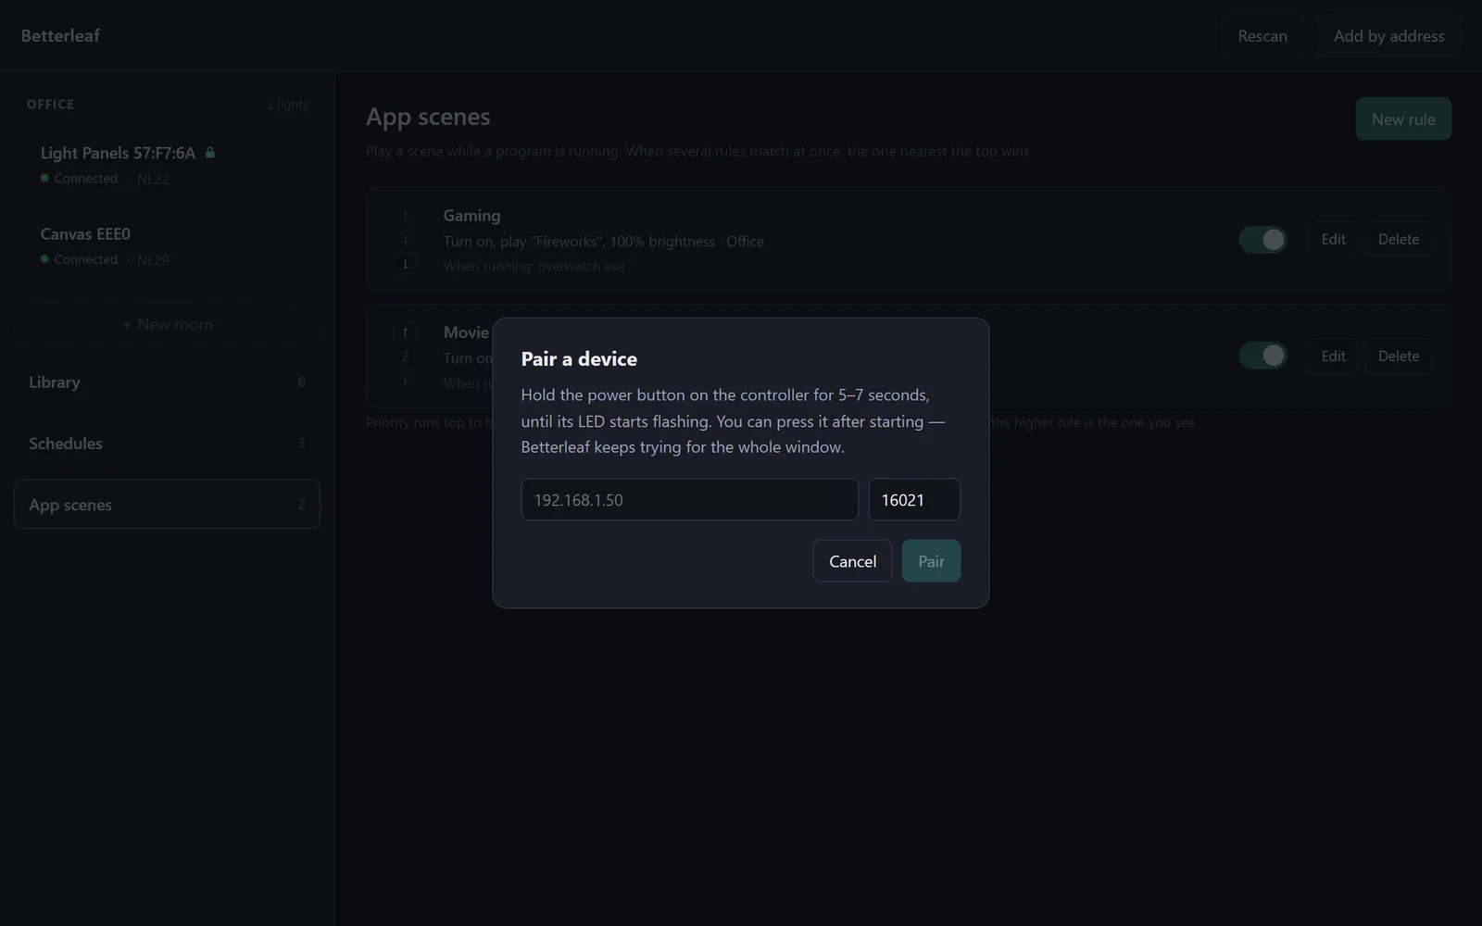The image size is (1482, 926).
Task: Delete the Movie rule
Action: [1398, 356]
